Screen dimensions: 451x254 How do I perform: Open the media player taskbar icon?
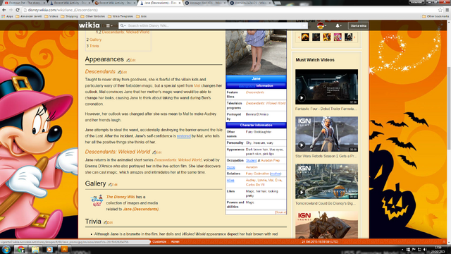click(49, 249)
